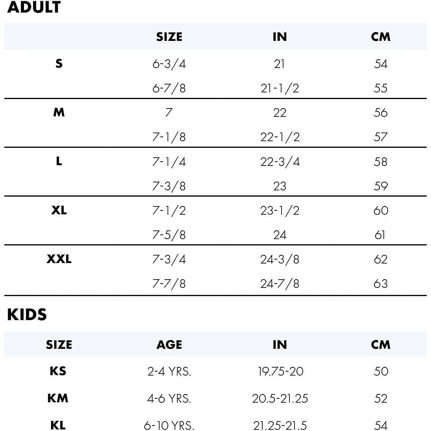Click the L label in adult table
Screen dimensions: 431x431
coord(59,161)
